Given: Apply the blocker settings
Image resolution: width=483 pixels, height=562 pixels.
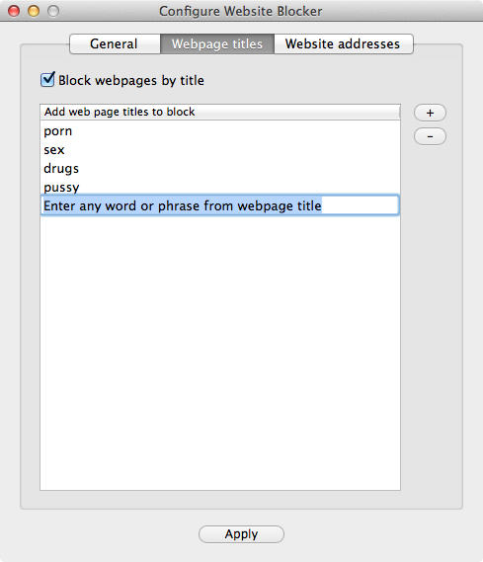Looking at the screenshot, I should (241, 534).
